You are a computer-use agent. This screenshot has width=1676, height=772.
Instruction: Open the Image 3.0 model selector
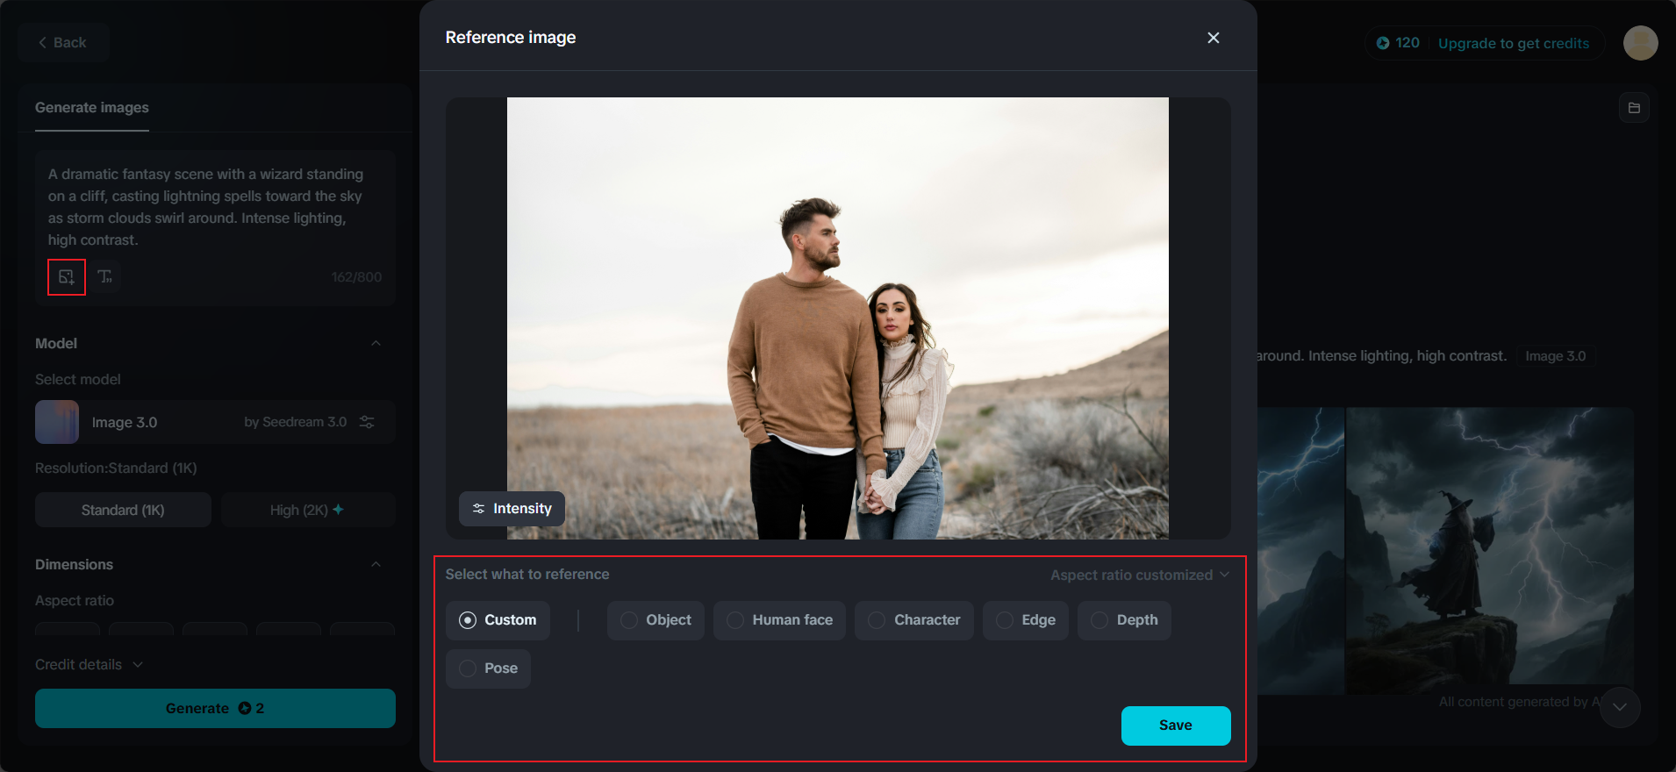point(215,422)
